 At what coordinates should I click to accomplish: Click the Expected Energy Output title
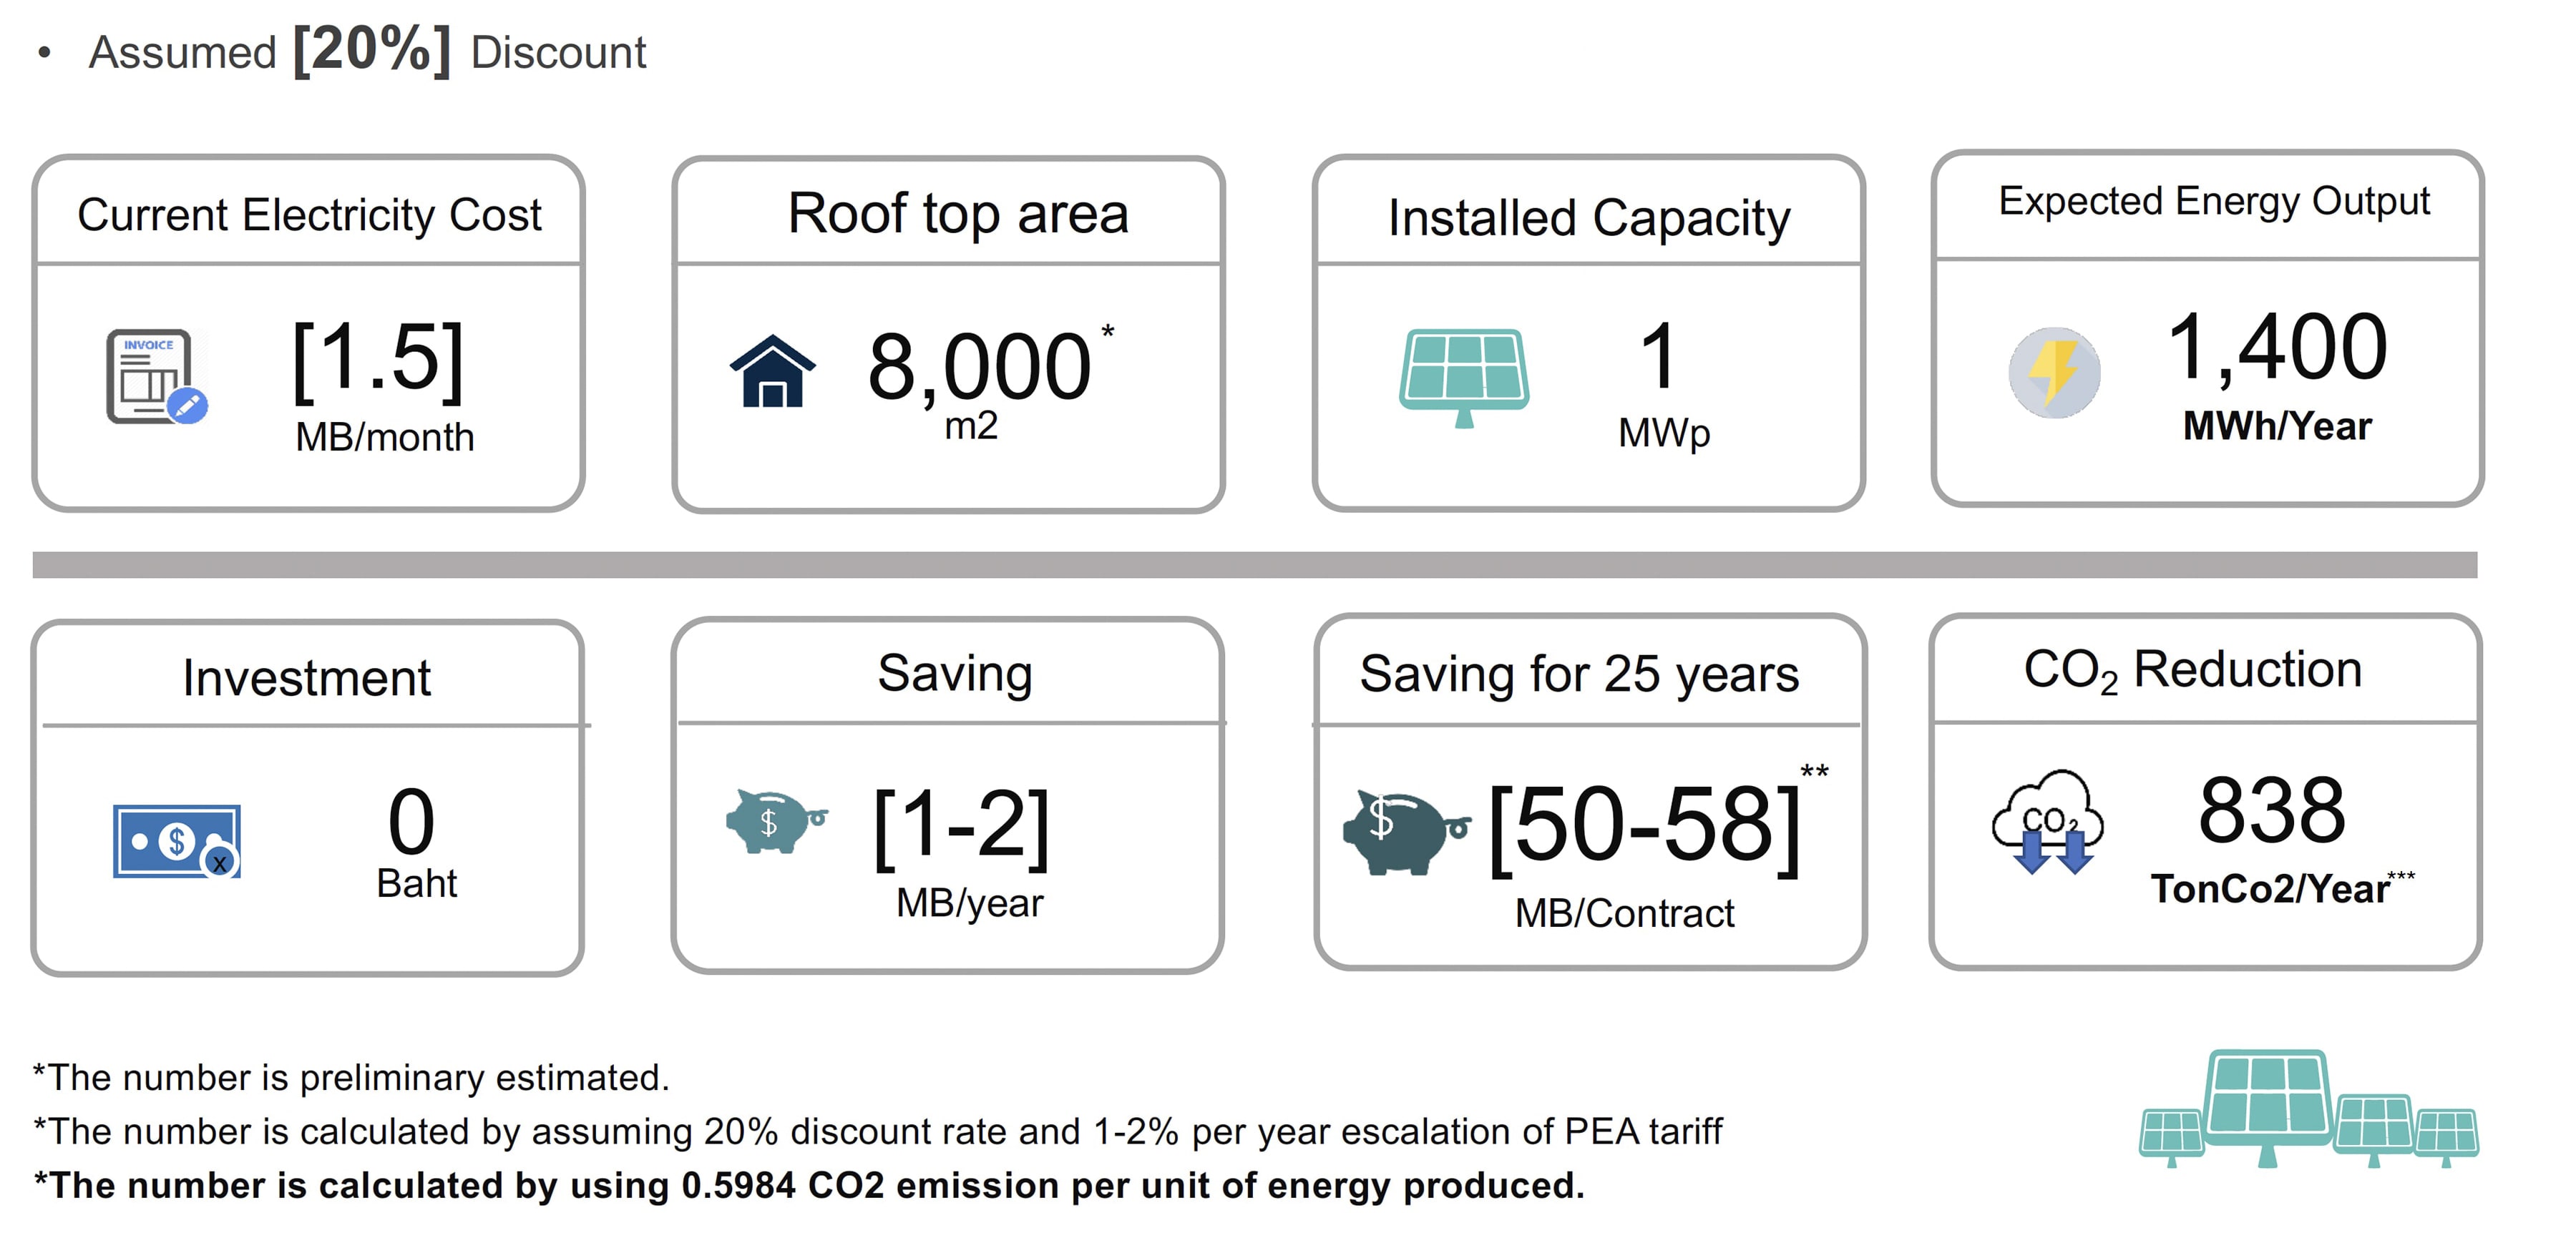tap(2214, 202)
